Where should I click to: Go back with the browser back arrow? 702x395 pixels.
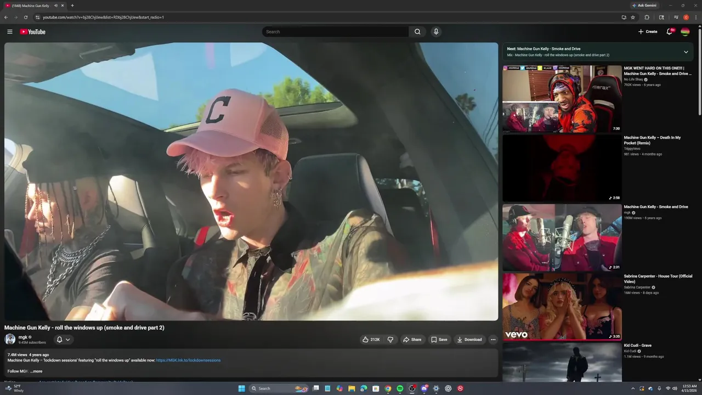[6, 17]
